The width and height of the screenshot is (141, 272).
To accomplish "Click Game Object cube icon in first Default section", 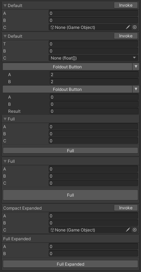I will 52,27.
